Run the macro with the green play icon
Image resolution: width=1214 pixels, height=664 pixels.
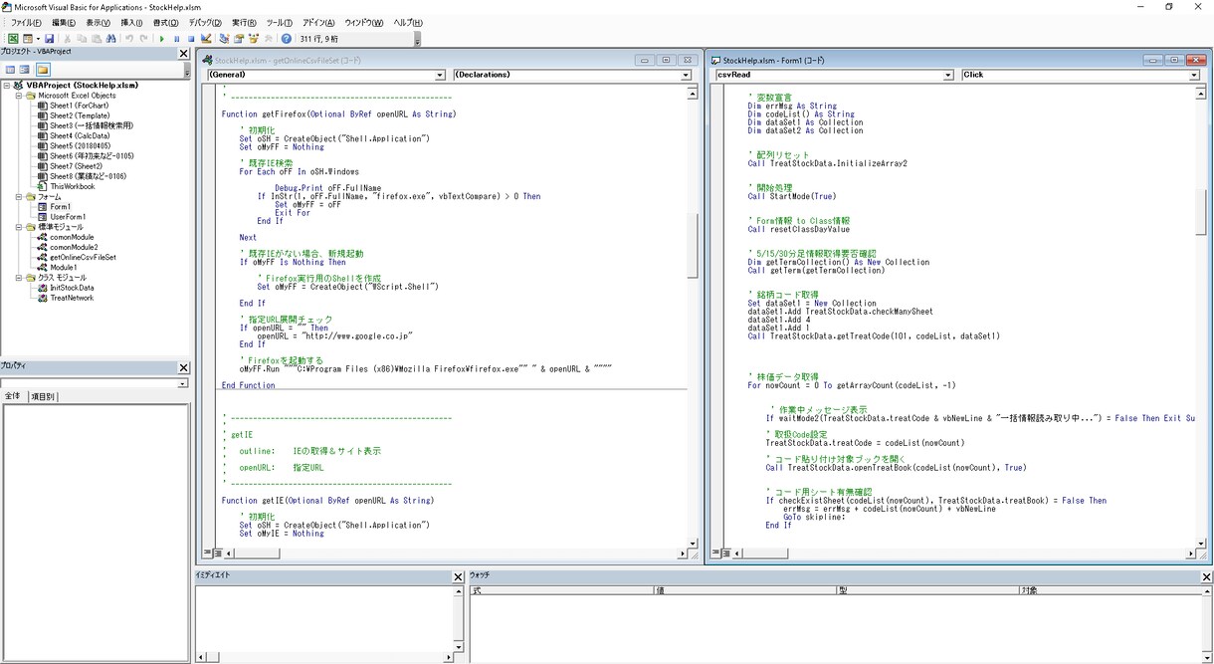pos(161,39)
